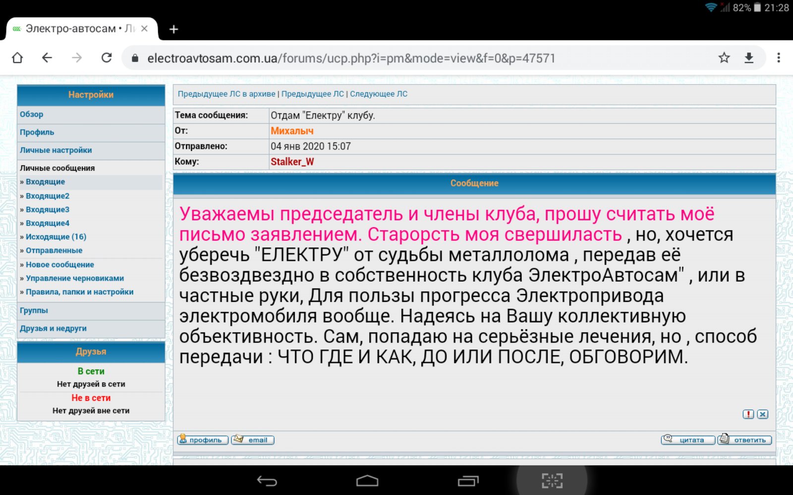Expand 'Друзья и недруги' sidebar section
Image resolution: width=793 pixels, height=495 pixels.
click(x=53, y=328)
